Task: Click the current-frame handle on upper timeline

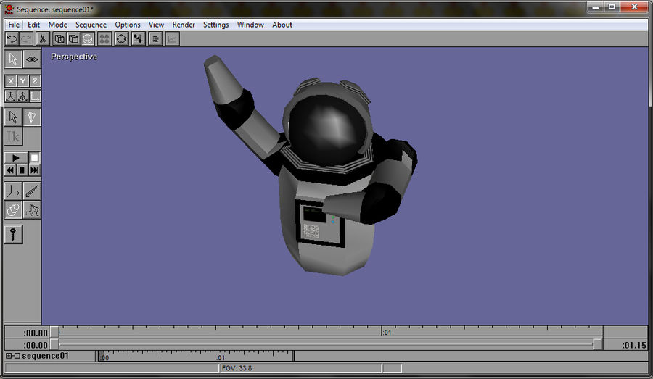Action: (54, 332)
